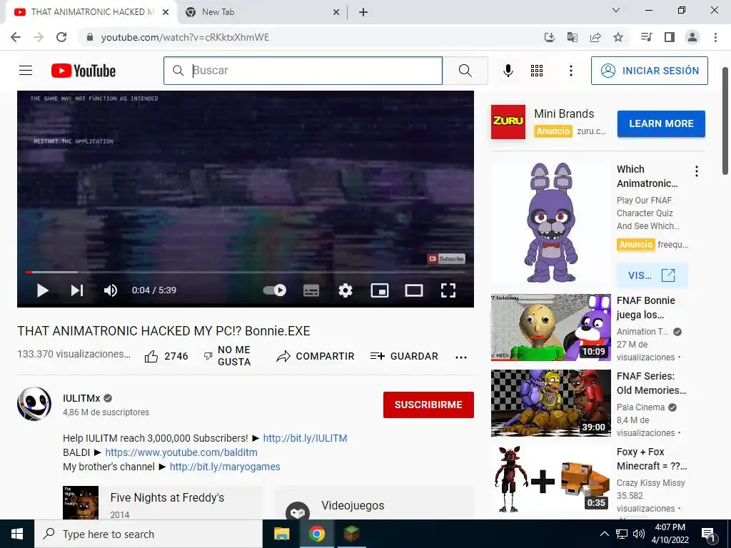
Task: Subscribe with SUSCRIBIRME button
Action: point(428,405)
